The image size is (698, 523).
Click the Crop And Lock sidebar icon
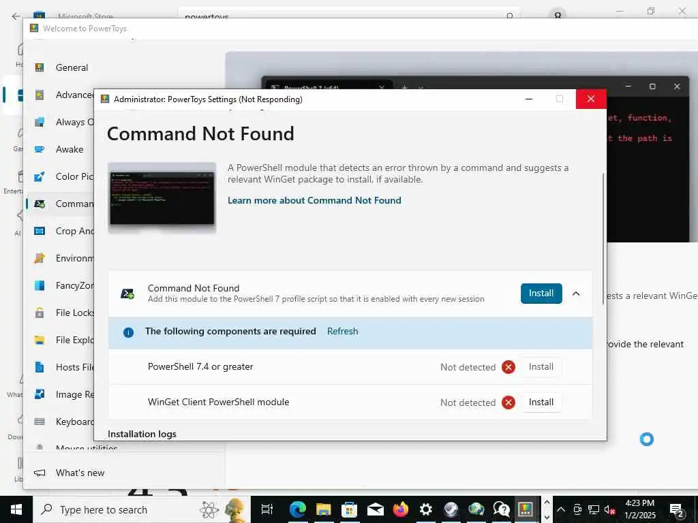click(40, 231)
